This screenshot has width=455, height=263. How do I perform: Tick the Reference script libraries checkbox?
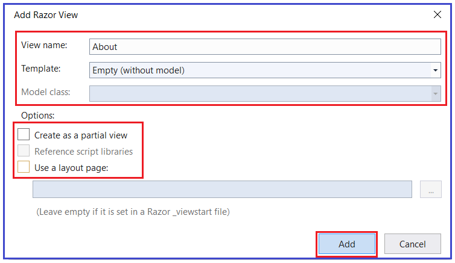24,150
